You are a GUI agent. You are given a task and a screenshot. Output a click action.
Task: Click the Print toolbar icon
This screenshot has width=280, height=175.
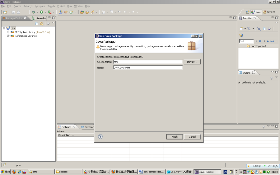click(x=18, y=12)
